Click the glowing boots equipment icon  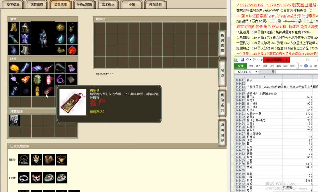(25, 50)
